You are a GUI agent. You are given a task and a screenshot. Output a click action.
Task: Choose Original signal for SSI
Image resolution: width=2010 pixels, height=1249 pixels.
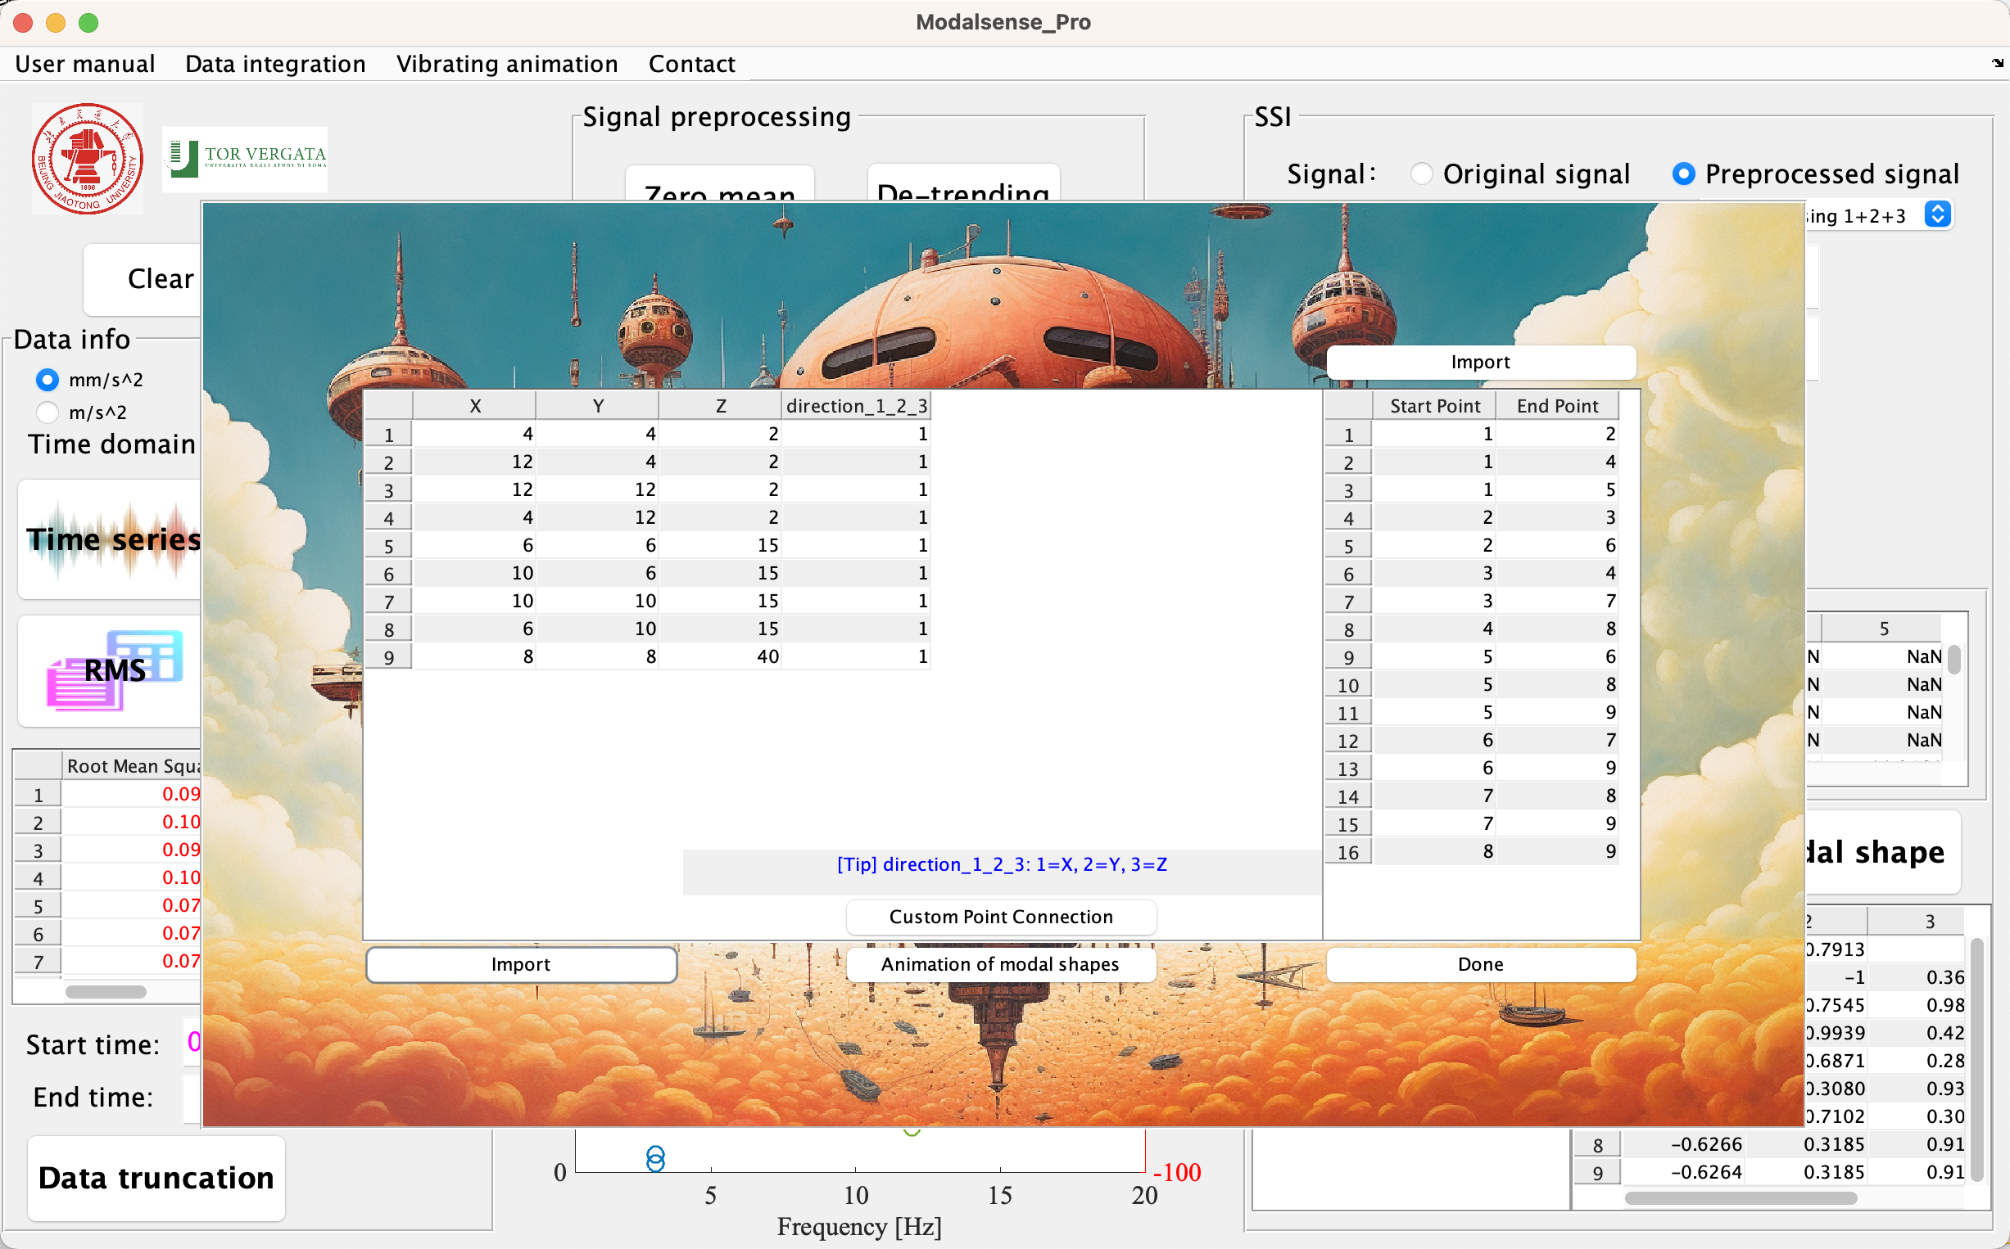point(1421,174)
